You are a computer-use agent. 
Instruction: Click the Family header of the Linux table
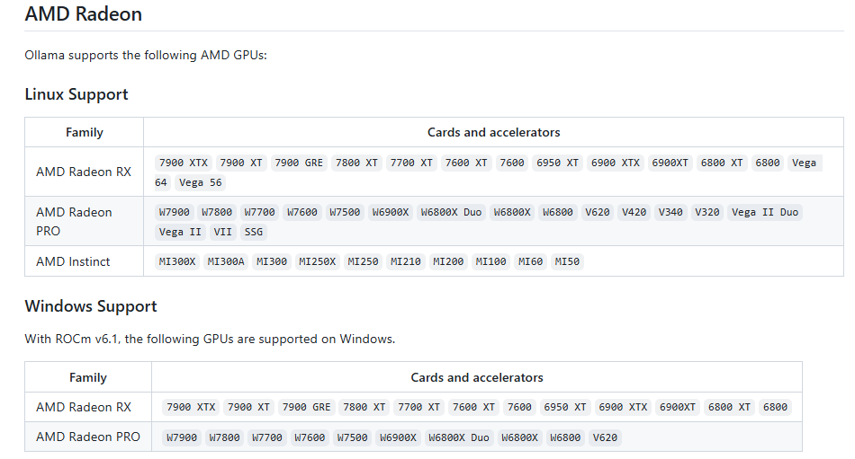coord(85,132)
